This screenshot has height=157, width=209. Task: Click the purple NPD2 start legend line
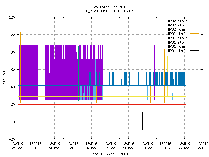click(195, 21)
